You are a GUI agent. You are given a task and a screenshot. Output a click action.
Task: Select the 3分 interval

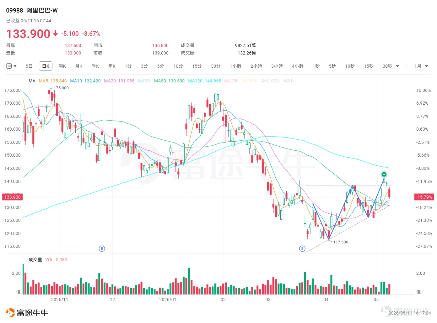[144, 66]
